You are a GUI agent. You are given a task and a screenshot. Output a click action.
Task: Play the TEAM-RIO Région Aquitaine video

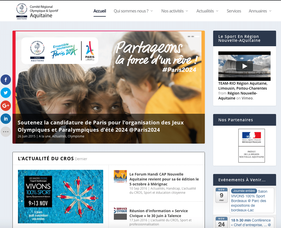244,66
